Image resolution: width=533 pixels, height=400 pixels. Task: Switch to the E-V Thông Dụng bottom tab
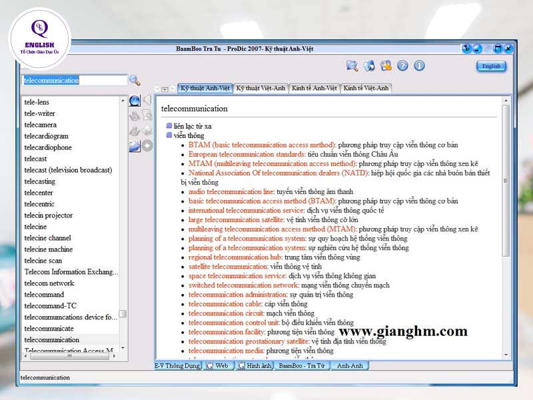178,365
